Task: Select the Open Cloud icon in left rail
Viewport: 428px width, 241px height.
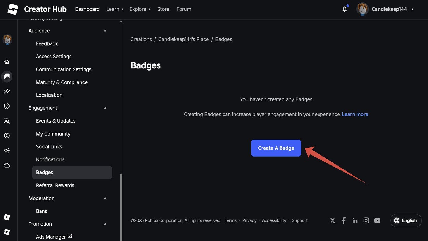Action: click(7, 165)
